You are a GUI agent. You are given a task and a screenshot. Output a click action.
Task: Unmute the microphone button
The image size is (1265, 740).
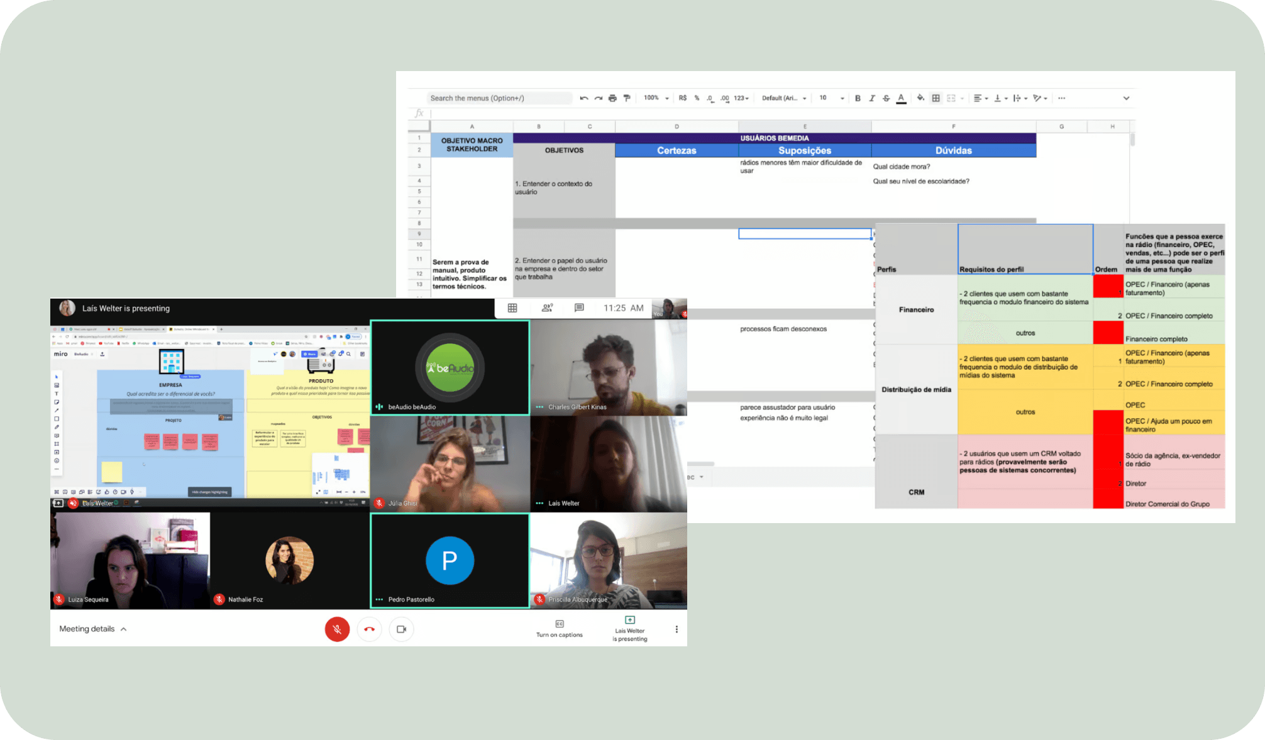pyautogui.click(x=337, y=629)
